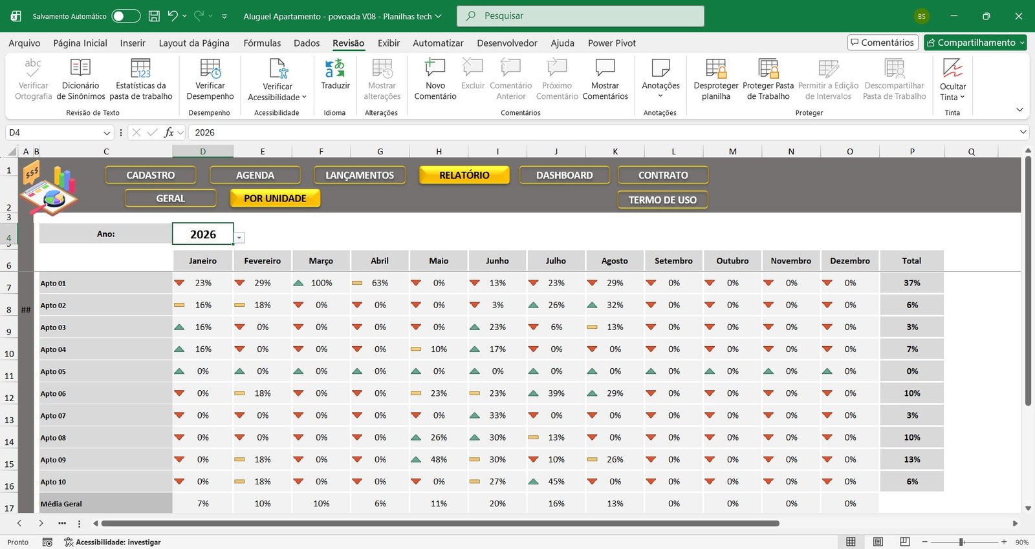Click the AGENDA navigation button
This screenshot has width=1035, height=549.
(255, 175)
